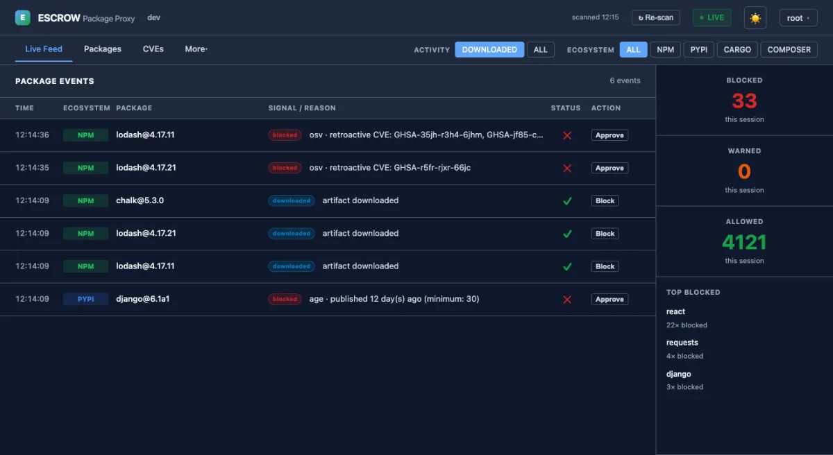Open the CVEs tab
The width and height of the screenshot is (833, 455).
[x=153, y=49]
